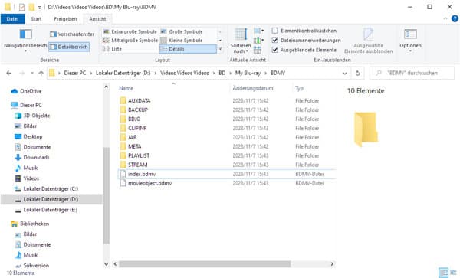Viewport: 460px width, 278px height.
Task: Click Videos Videos Videos breadcrumb
Action: point(185,73)
